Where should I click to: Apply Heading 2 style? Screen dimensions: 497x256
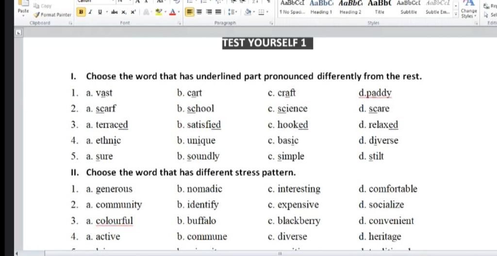[x=350, y=8]
